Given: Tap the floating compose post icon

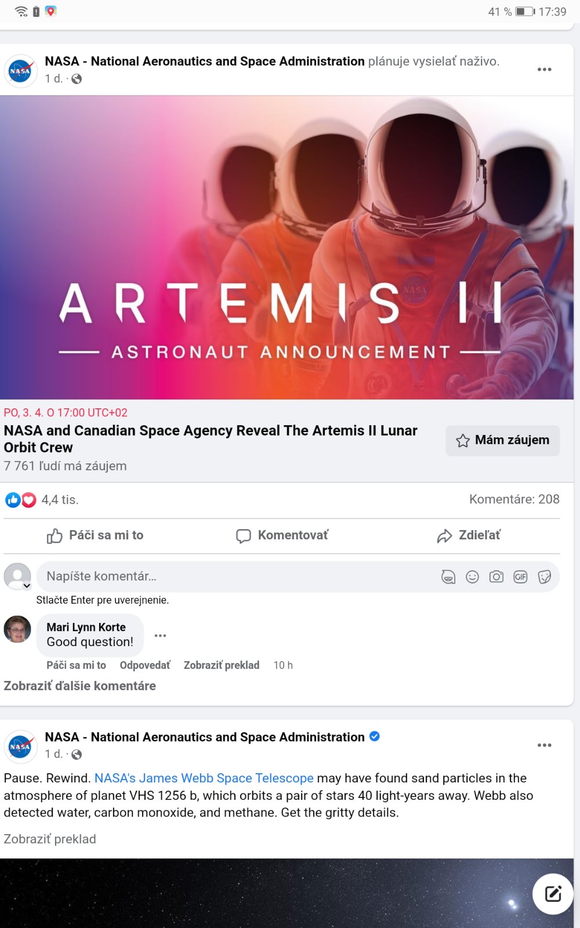Looking at the screenshot, I should tap(553, 894).
